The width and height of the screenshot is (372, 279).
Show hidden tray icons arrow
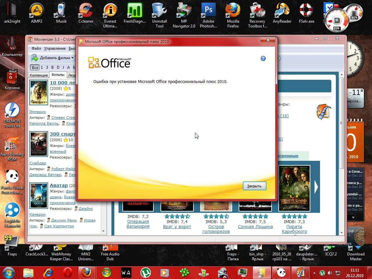[314, 273]
